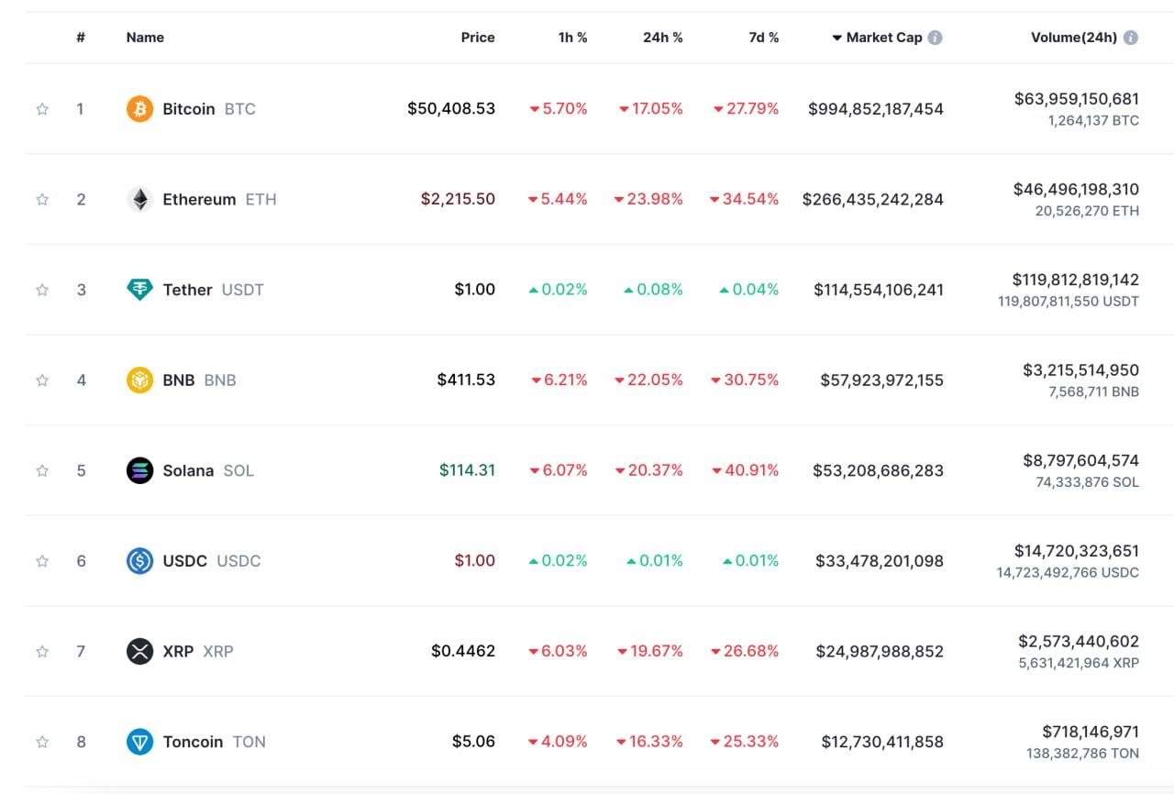Star Bitcoin to add to watchlist
Viewport: 1174px width, 794px height.
click(42, 109)
